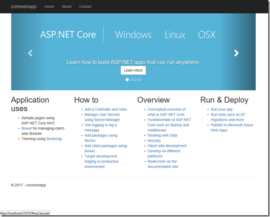This screenshot has height=217, width=270.
Task: Open Add a Controller and View link
Action: pyautogui.click(x=105, y=109)
